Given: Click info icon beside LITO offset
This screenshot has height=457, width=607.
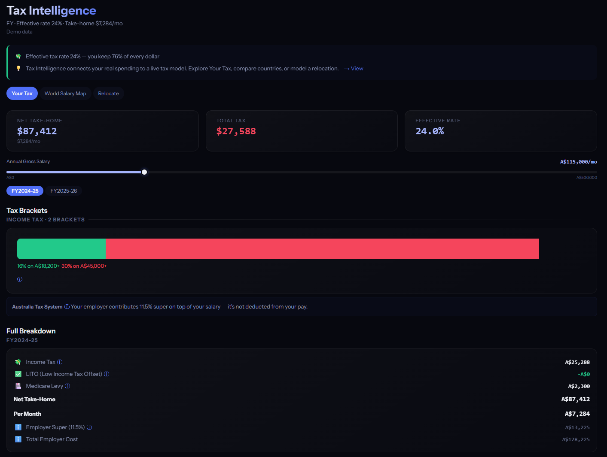Looking at the screenshot, I should pos(107,374).
